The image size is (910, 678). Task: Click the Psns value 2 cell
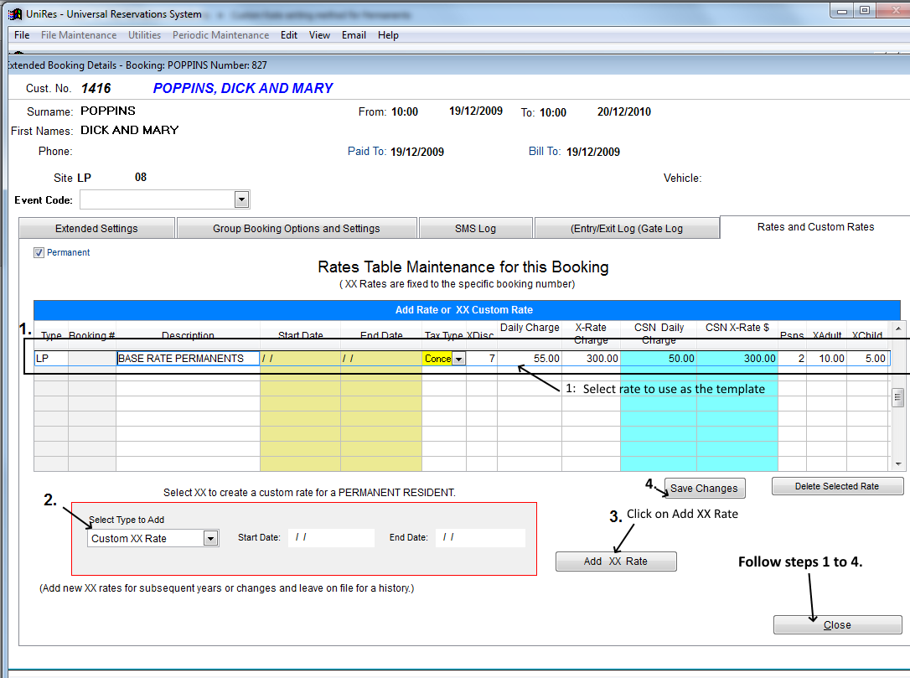792,359
